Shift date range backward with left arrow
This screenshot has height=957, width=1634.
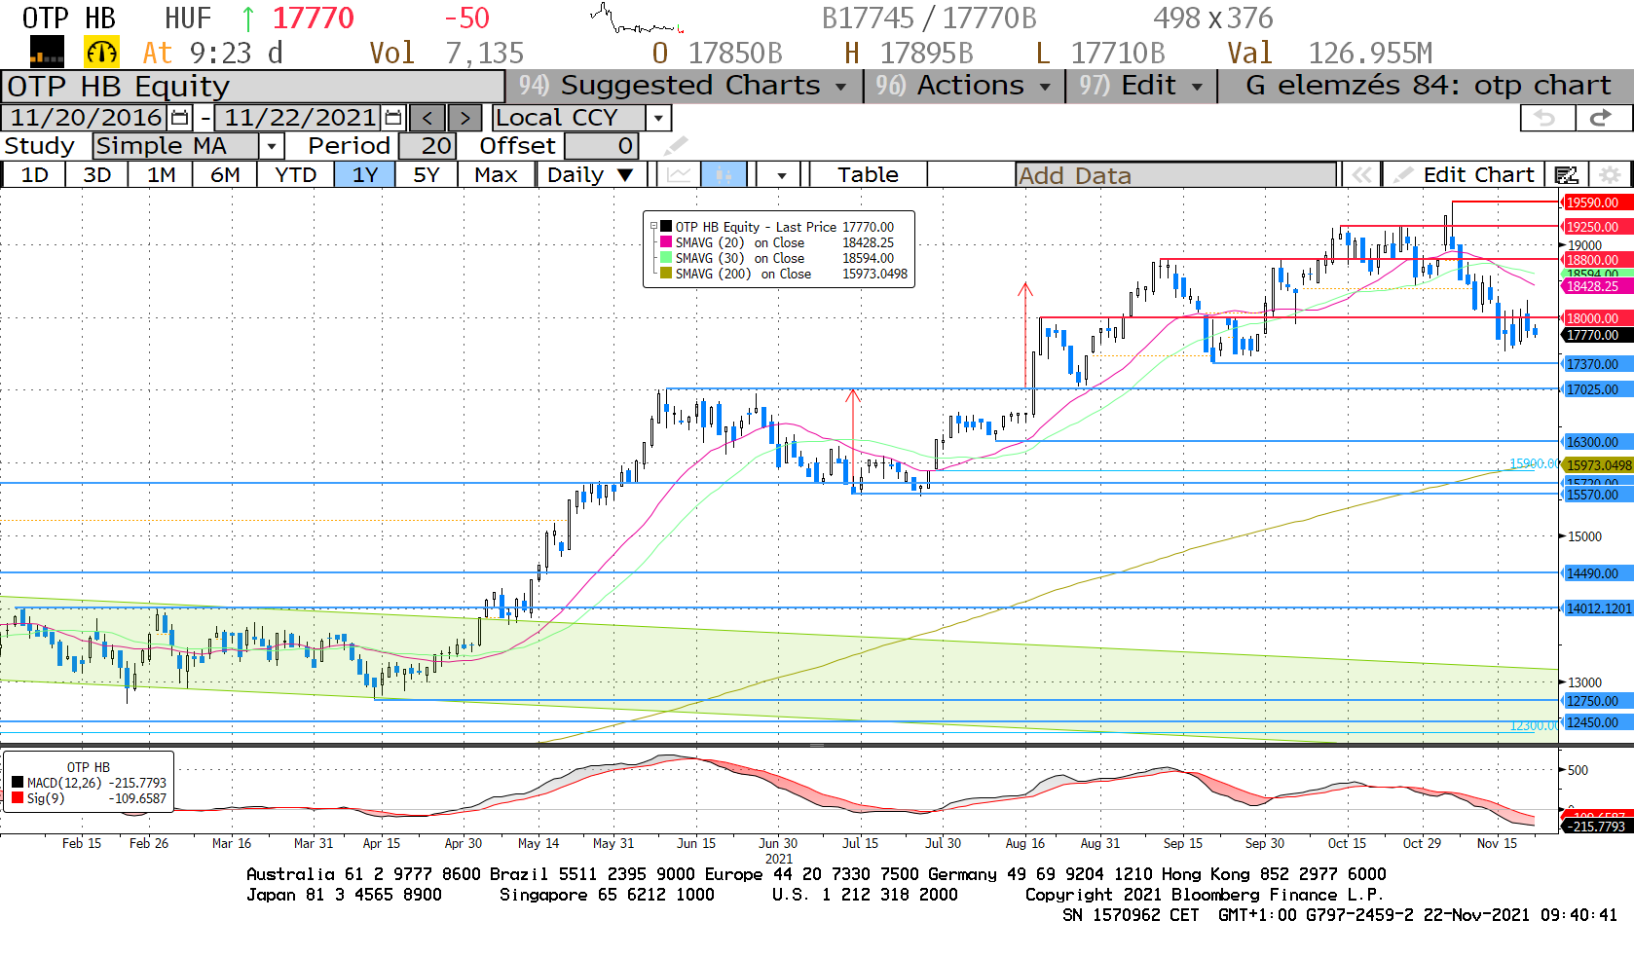click(427, 118)
